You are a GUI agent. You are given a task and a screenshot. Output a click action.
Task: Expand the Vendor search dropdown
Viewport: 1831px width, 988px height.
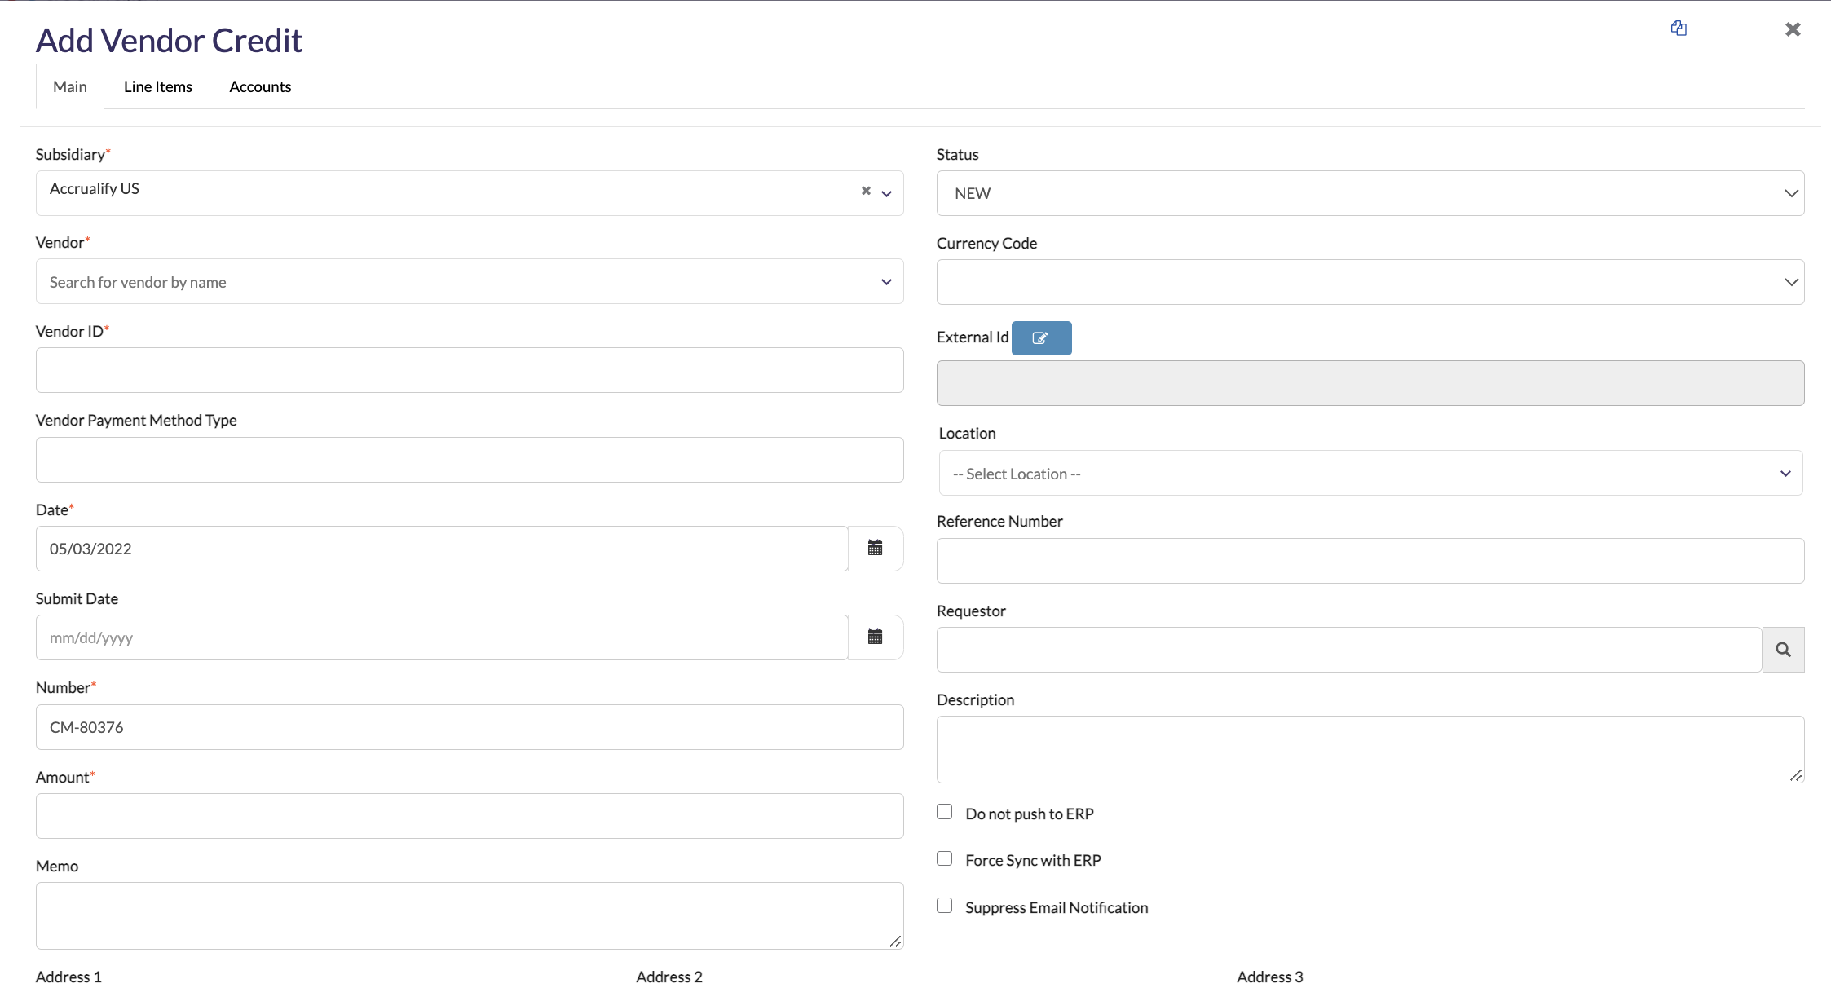coord(469,282)
